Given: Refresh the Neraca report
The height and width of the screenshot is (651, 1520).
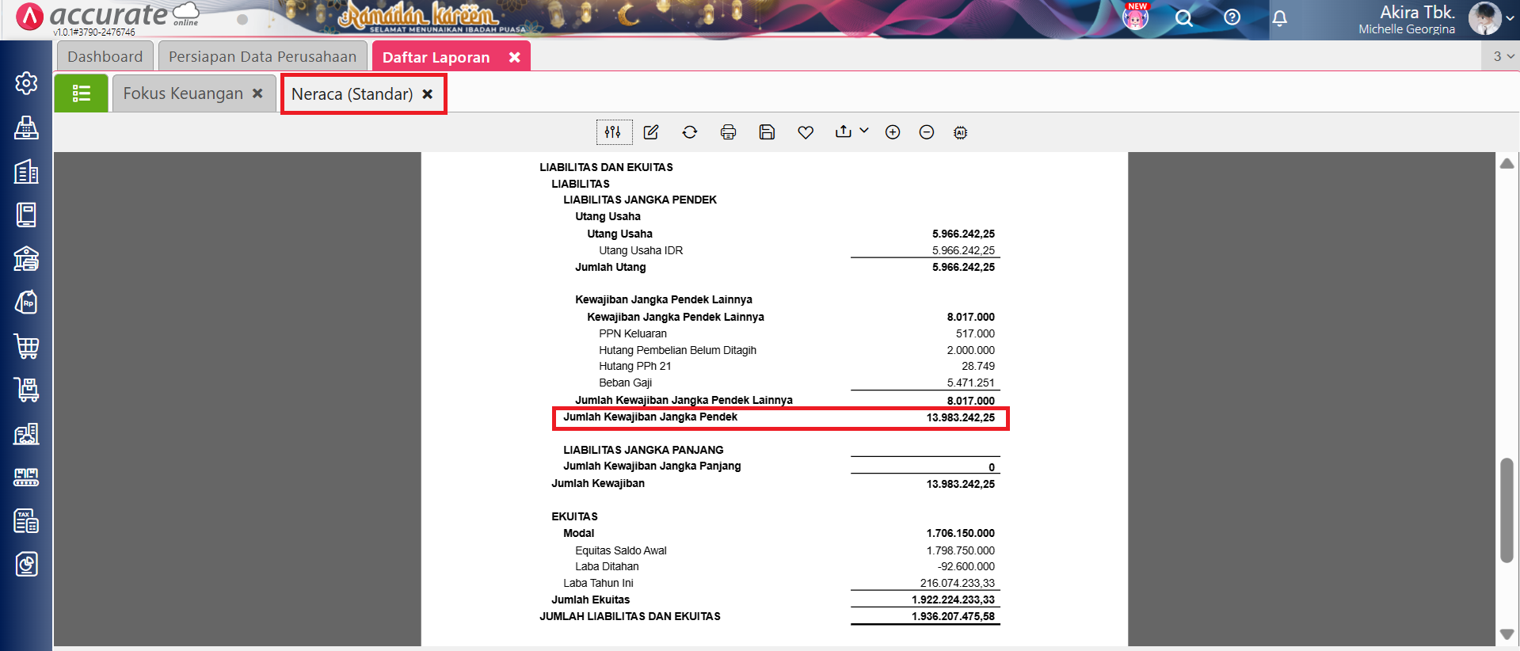Looking at the screenshot, I should coord(690,132).
